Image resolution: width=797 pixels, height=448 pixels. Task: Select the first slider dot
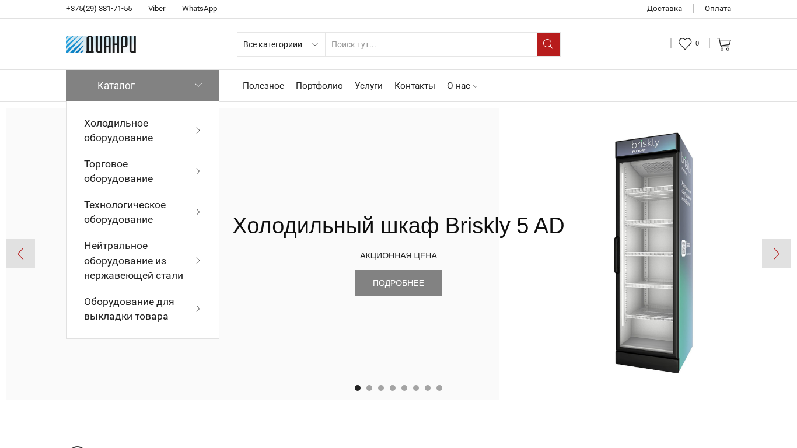(358, 388)
